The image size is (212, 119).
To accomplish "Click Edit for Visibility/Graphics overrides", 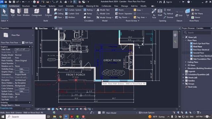I will pyautogui.click(x=22, y=69).
